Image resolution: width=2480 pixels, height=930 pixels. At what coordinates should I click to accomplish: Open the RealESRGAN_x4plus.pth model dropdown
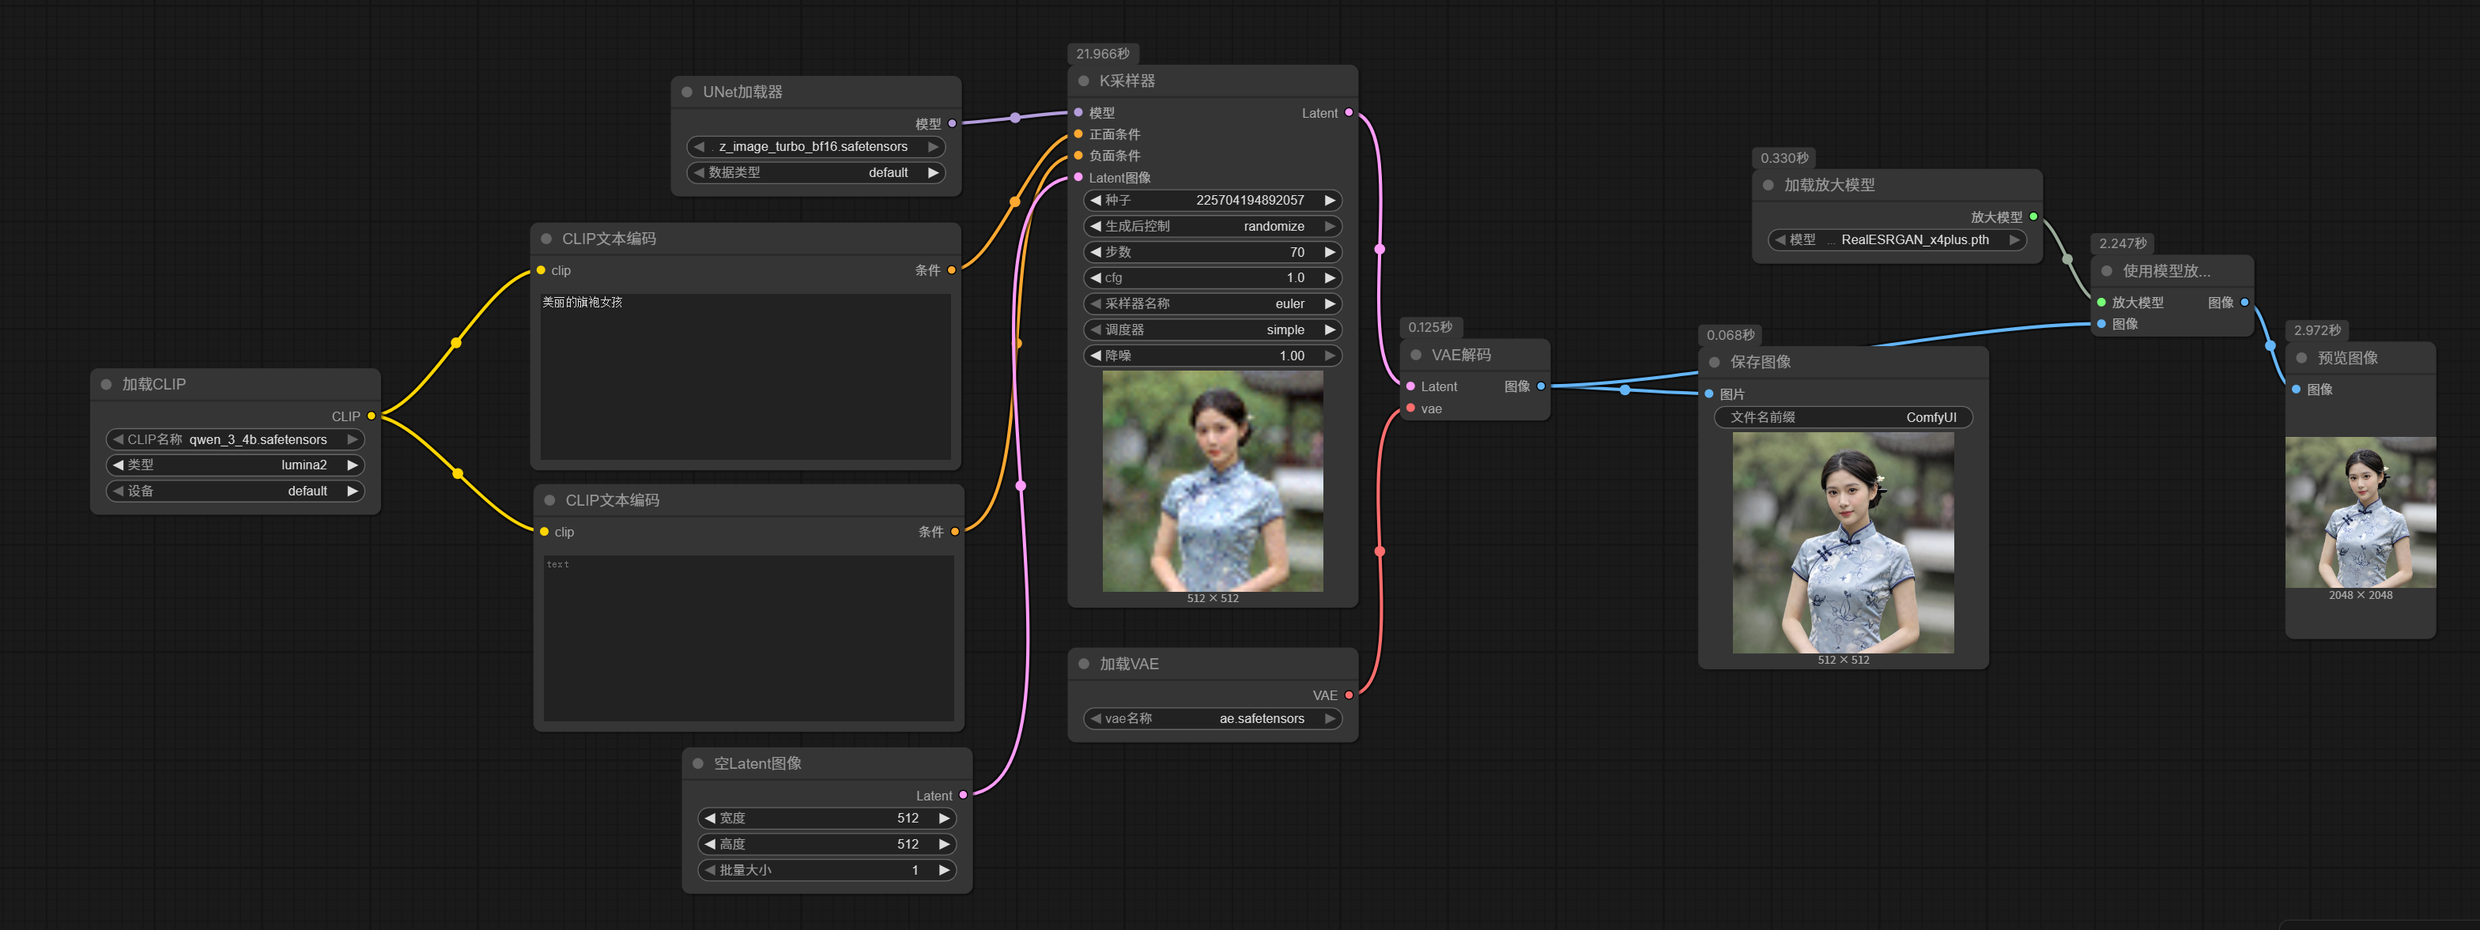[1896, 240]
